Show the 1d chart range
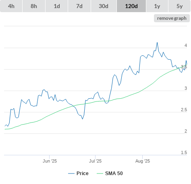This screenshot has width=191, height=184. 57,6
